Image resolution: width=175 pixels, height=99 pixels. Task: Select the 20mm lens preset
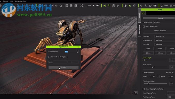coord(148,49)
